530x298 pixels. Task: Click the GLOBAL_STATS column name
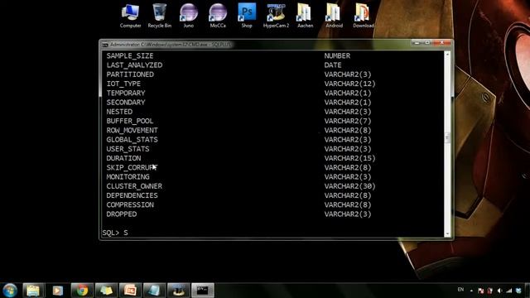pyautogui.click(x=132, y=140)
